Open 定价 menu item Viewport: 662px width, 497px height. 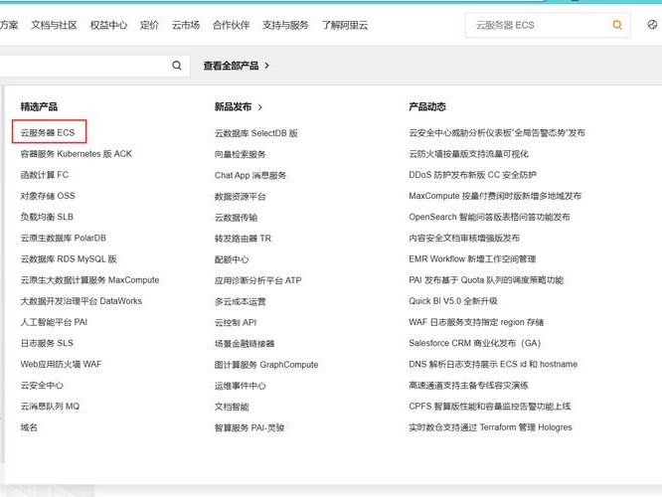pyautogui.click(x=149, y=25)
